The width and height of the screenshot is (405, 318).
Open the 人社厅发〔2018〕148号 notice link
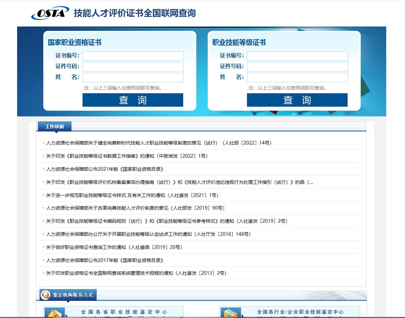pyautogui.click(x=148, y=234)
